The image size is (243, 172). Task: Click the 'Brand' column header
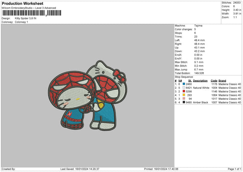tap(222, 81)
